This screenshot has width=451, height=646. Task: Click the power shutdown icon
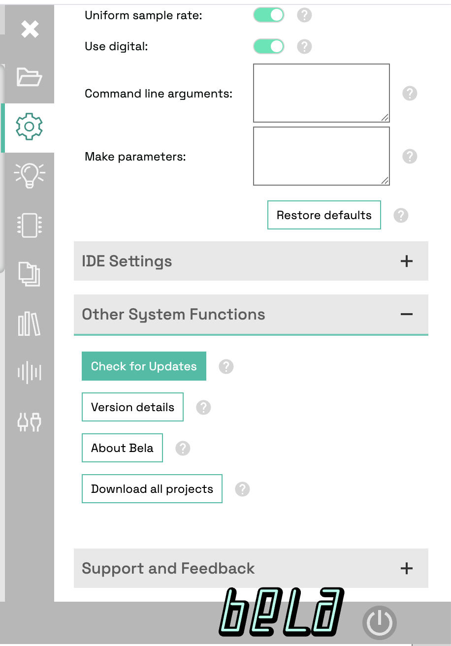tap(379, 622)
